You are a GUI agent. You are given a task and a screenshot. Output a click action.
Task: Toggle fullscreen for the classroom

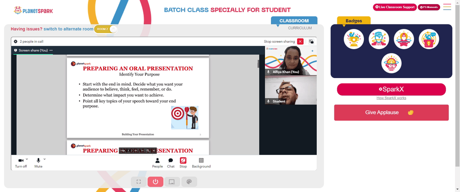pyautogui.click(x=139, y=182)
